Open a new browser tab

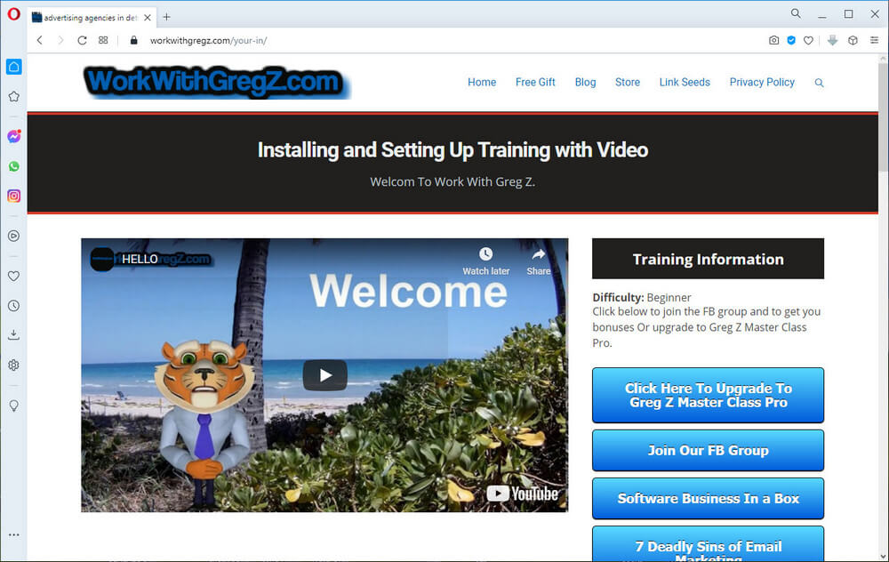[167, 17]
